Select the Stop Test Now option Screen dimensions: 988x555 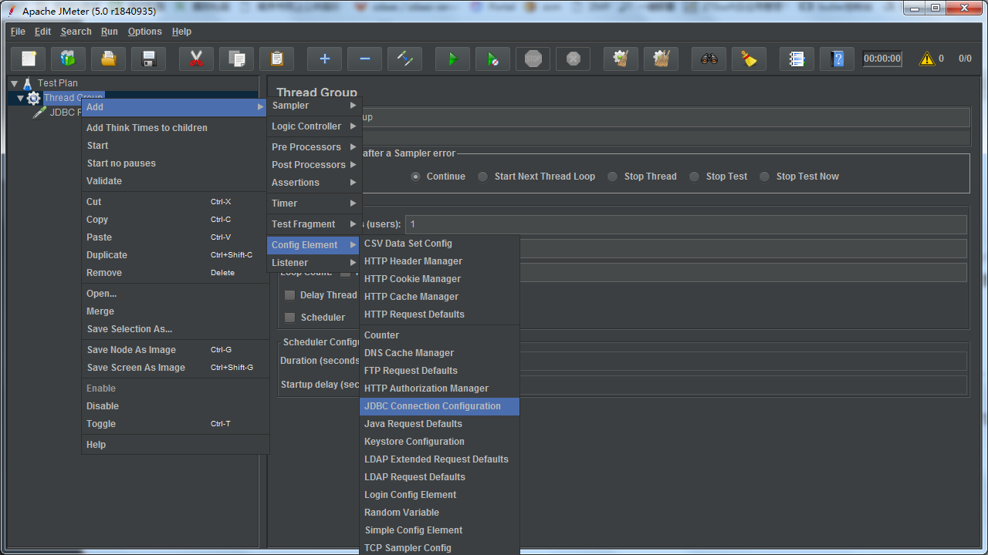764,177
